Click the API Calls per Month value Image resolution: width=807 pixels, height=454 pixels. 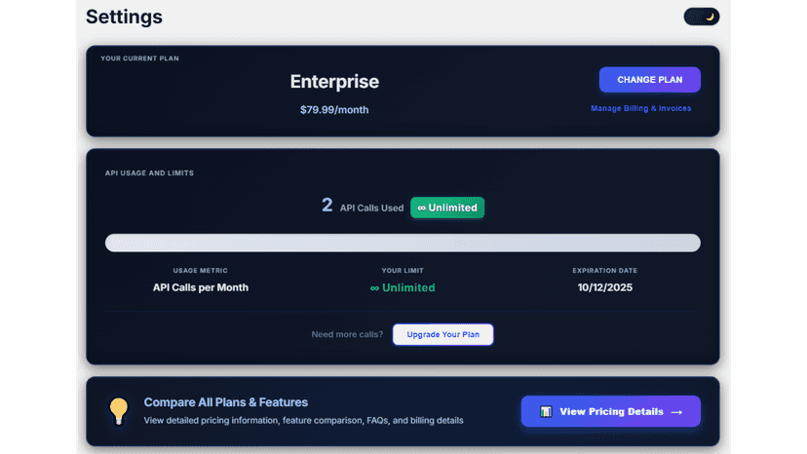[x=200, y=287]
